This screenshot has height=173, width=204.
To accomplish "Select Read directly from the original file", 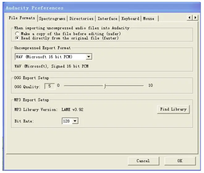I will pos(67,38).
